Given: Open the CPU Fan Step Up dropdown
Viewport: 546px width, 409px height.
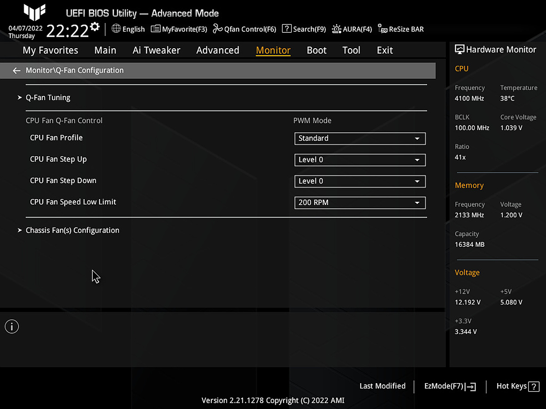Looking at the screenshot, I should point(360,160).
